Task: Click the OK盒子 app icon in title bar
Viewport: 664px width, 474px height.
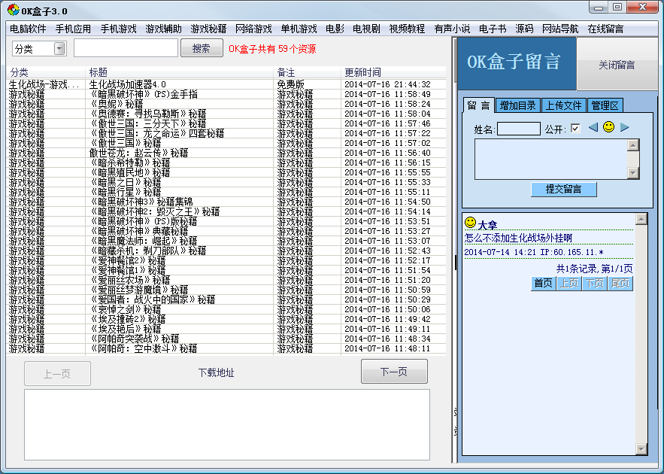Action: click(13, 9)
